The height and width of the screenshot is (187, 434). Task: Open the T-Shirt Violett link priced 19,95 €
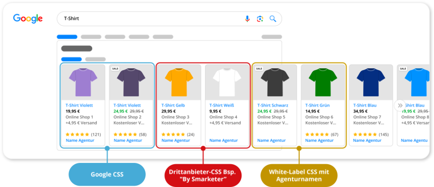[79, 105]
